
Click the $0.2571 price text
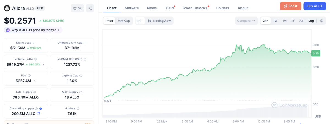tap(20, 21)
